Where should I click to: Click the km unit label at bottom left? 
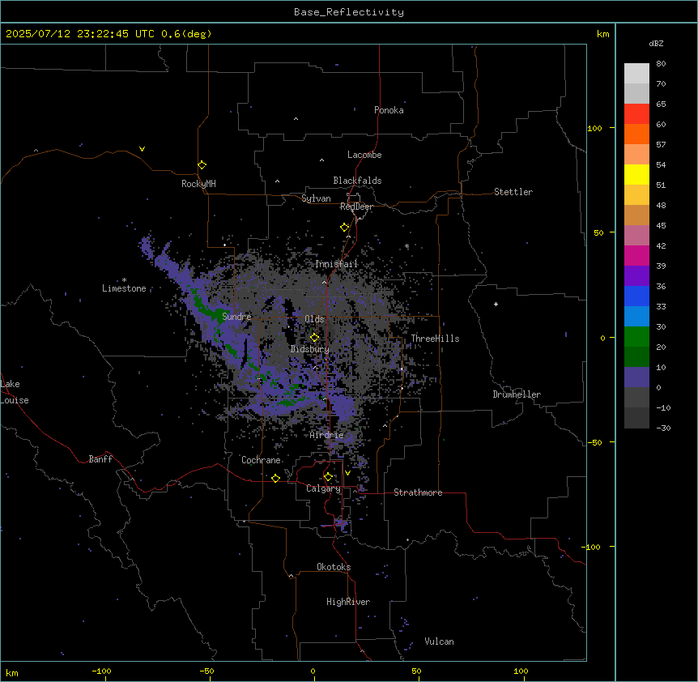(x=12, y=672)
